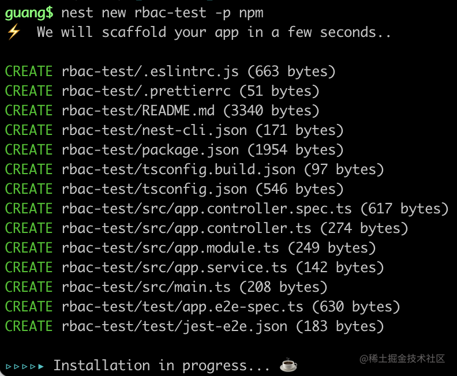Click the lightning bolt emoji icon
This screenshot has height=376, width=457.
tap(13, 32)
